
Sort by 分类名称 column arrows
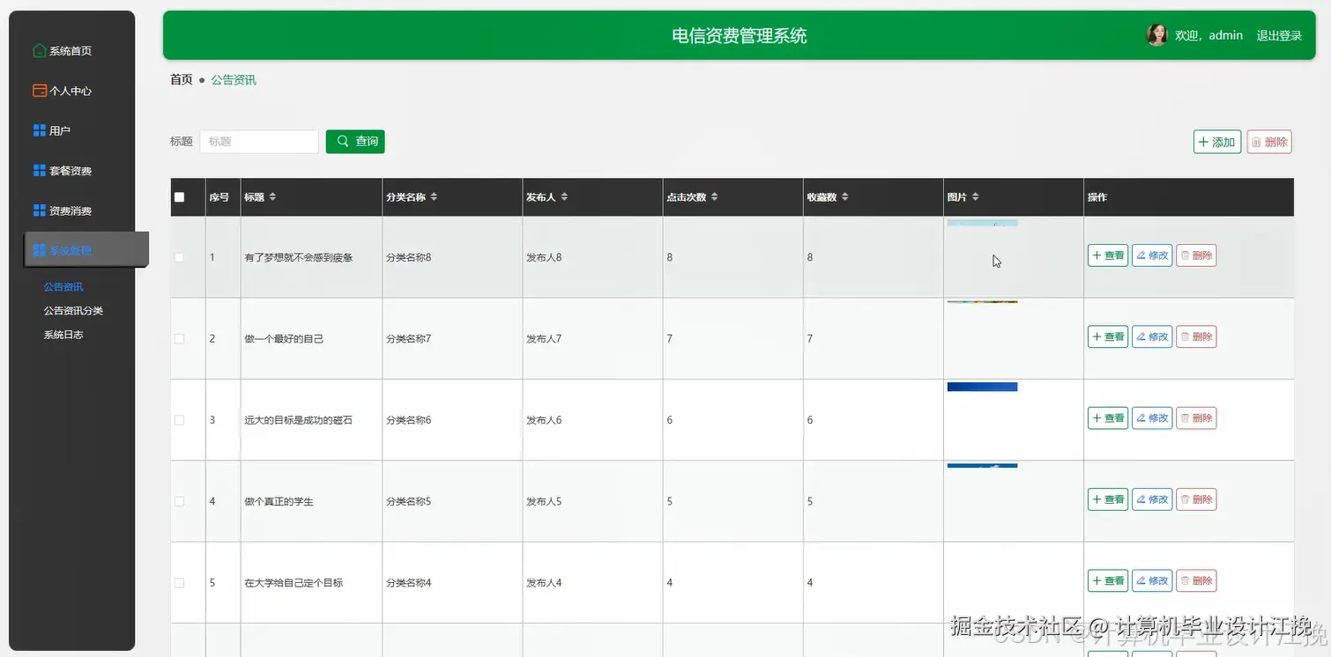(x=434, y=197)
